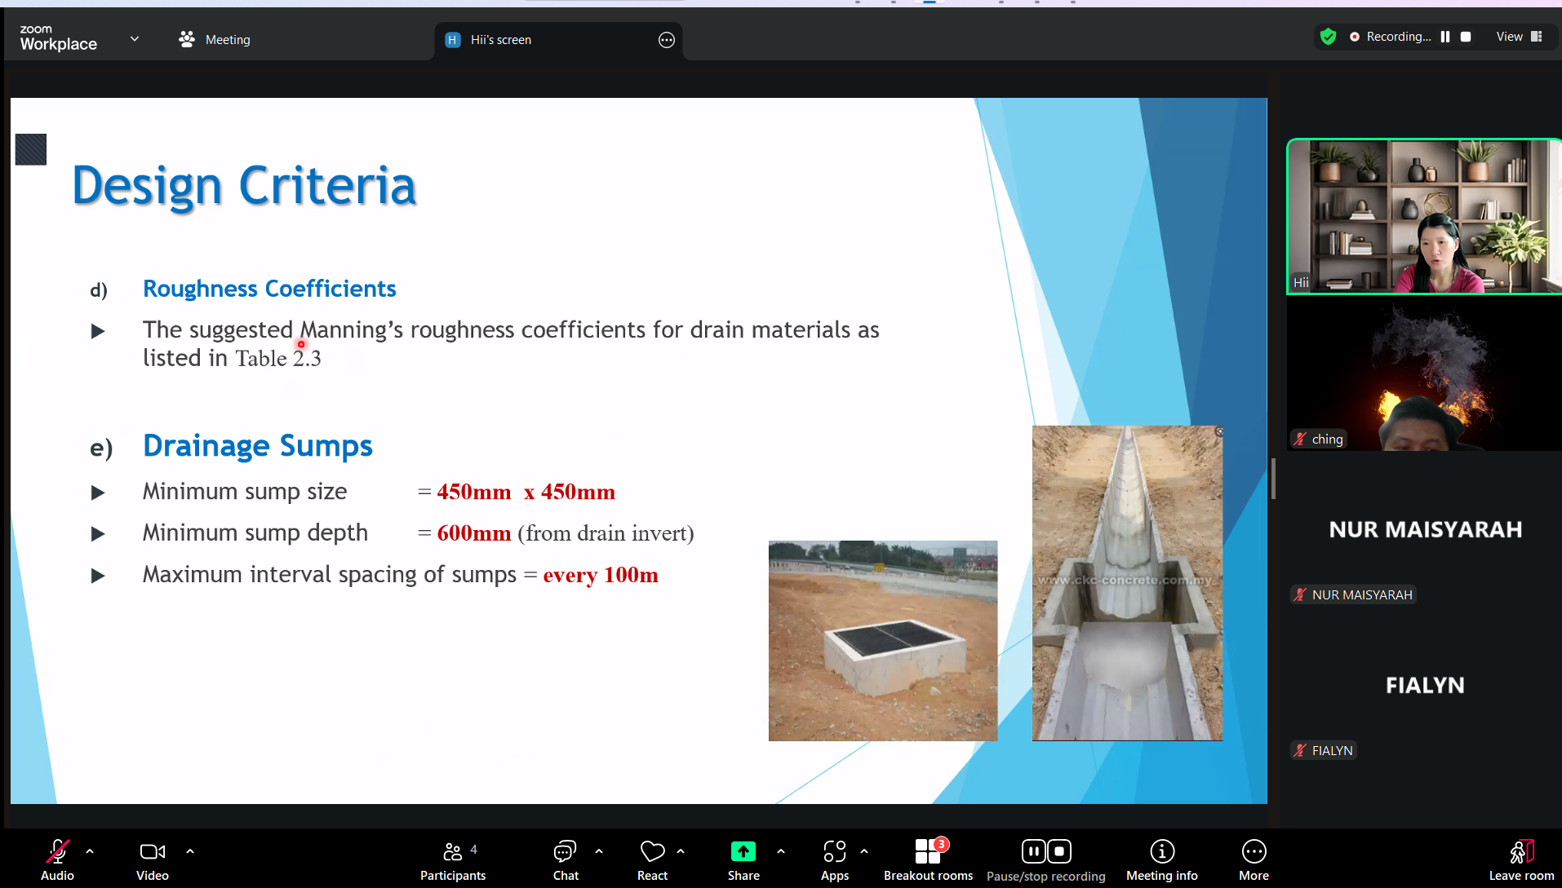Click the encryption shield icon
Viewport: 1562px width, 888px height.
(x=1328, y=37)
